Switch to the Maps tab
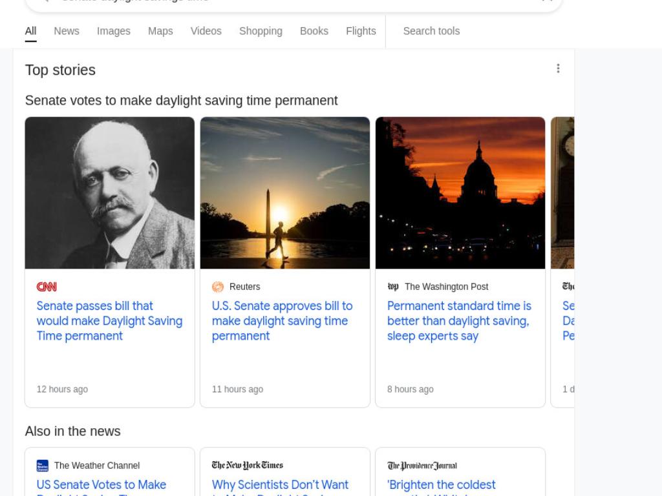662x496 pixels. (x=160, y=31)
